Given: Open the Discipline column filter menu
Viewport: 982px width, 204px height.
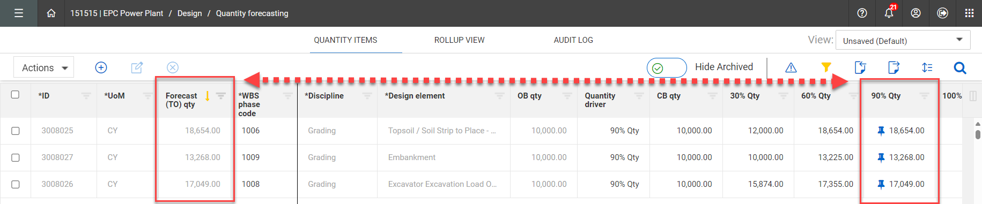Looking at the screenshot, I should point(367,96).
